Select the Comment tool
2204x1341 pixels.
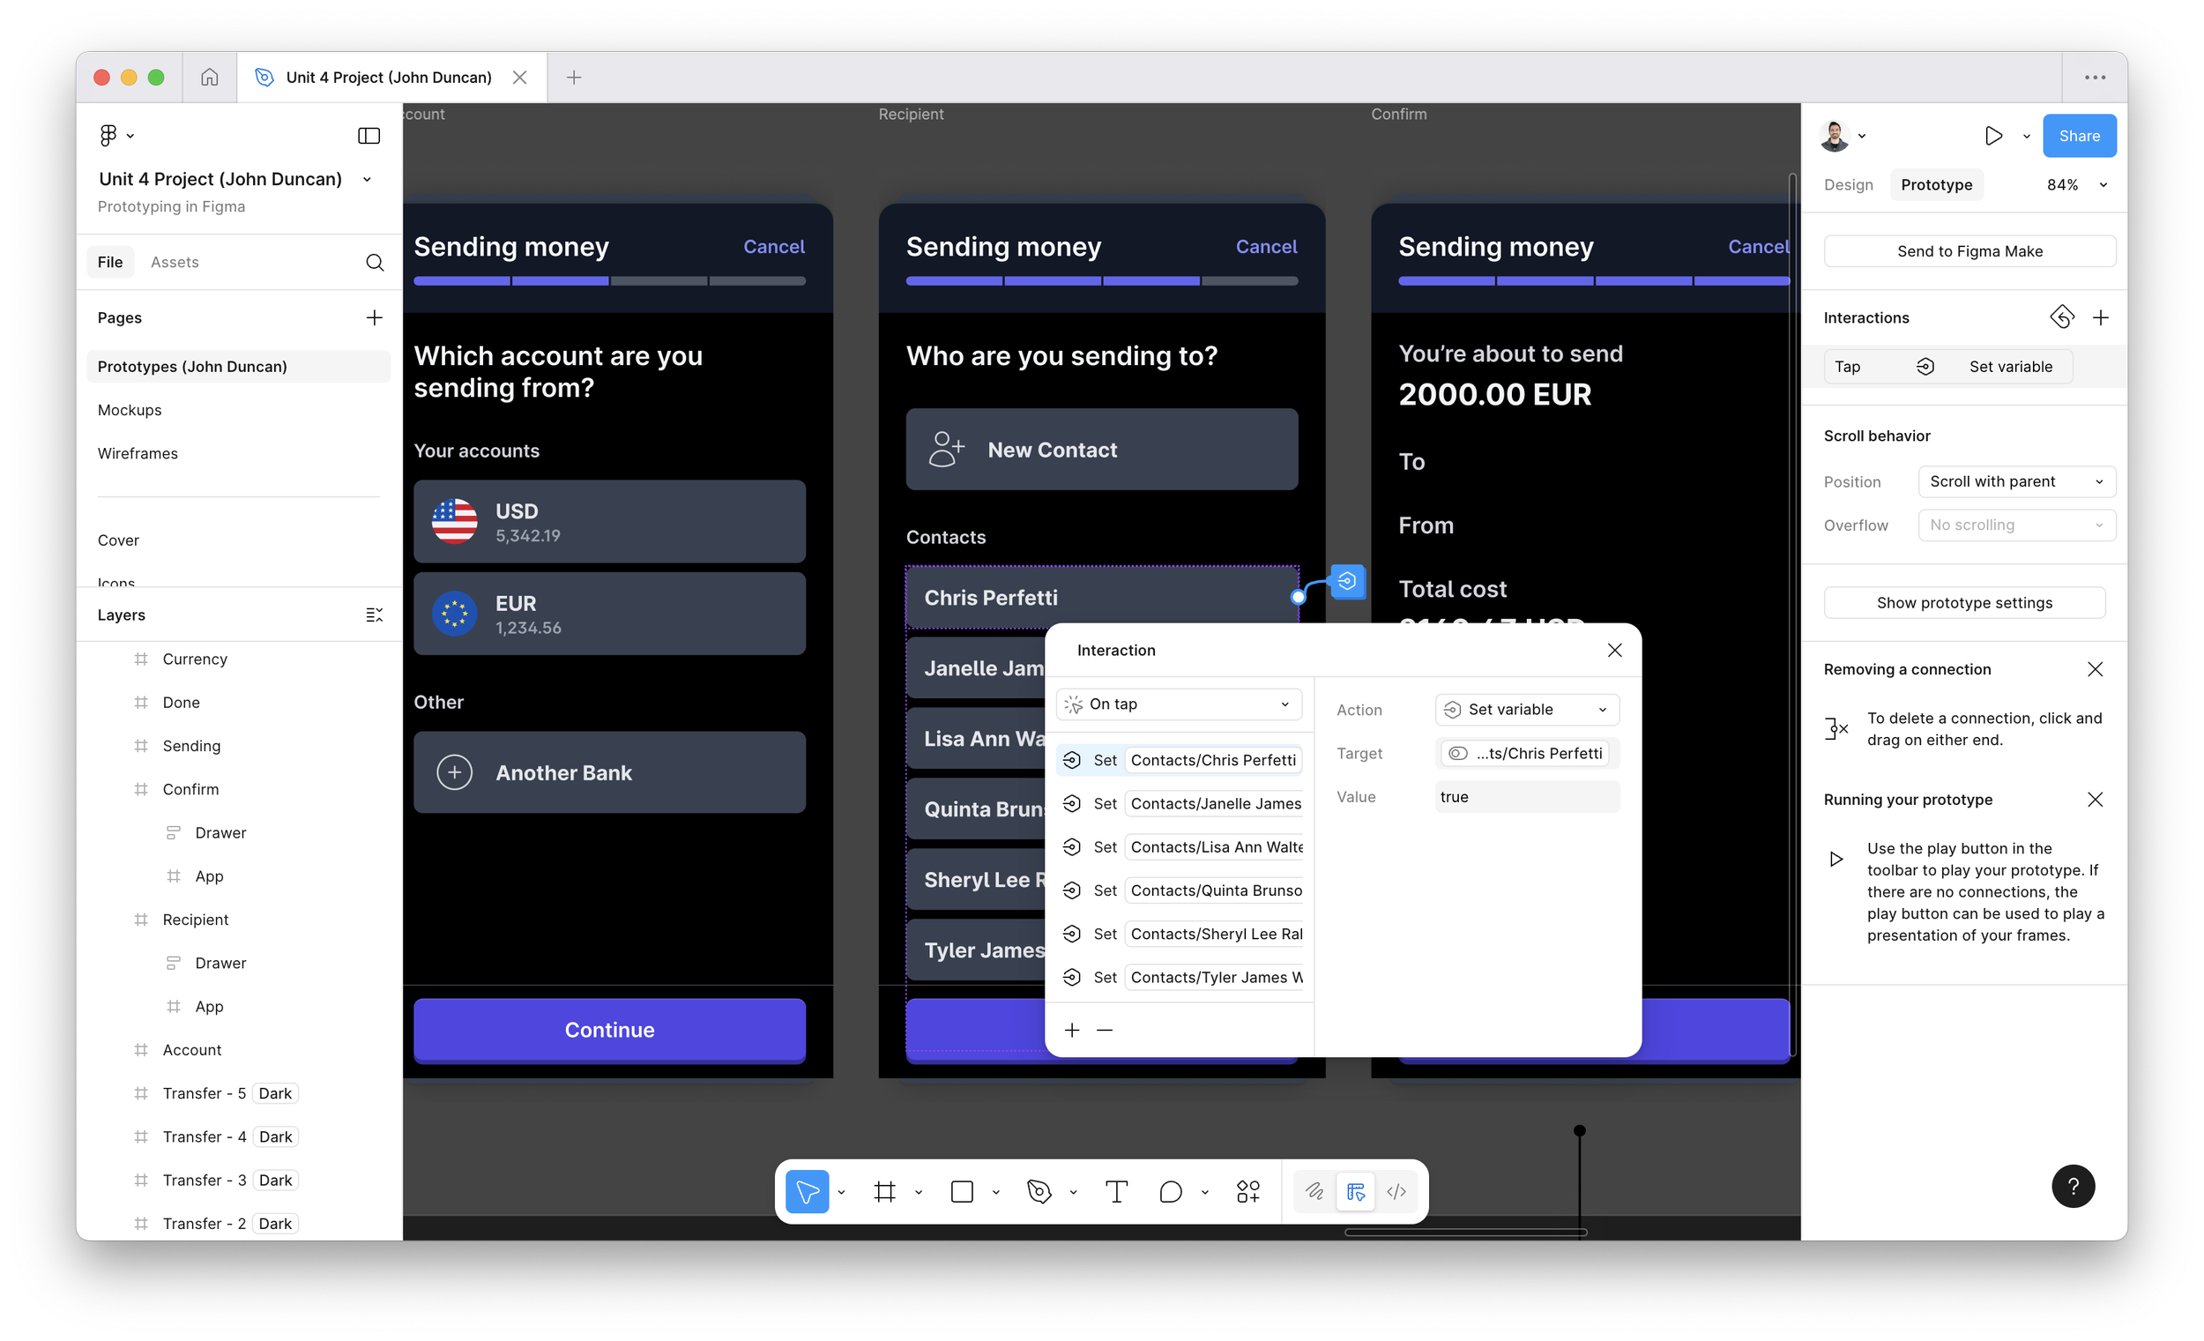click(1170, 1192)
